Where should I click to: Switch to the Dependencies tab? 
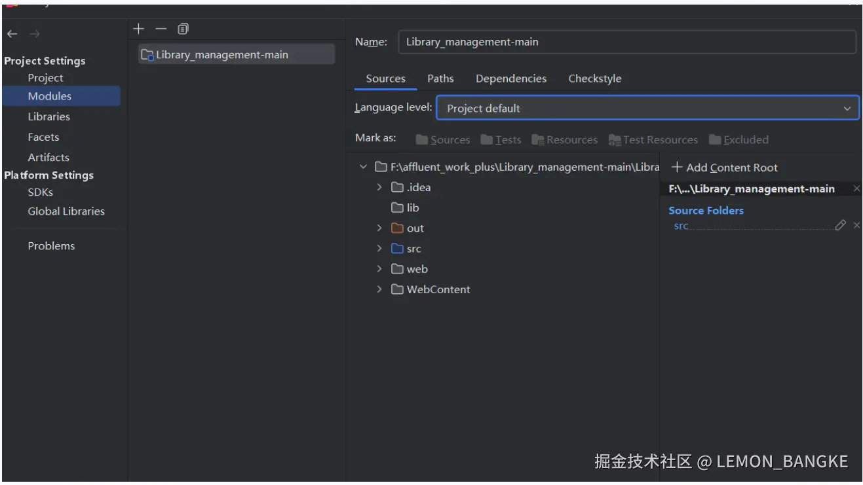click(511, 79)
